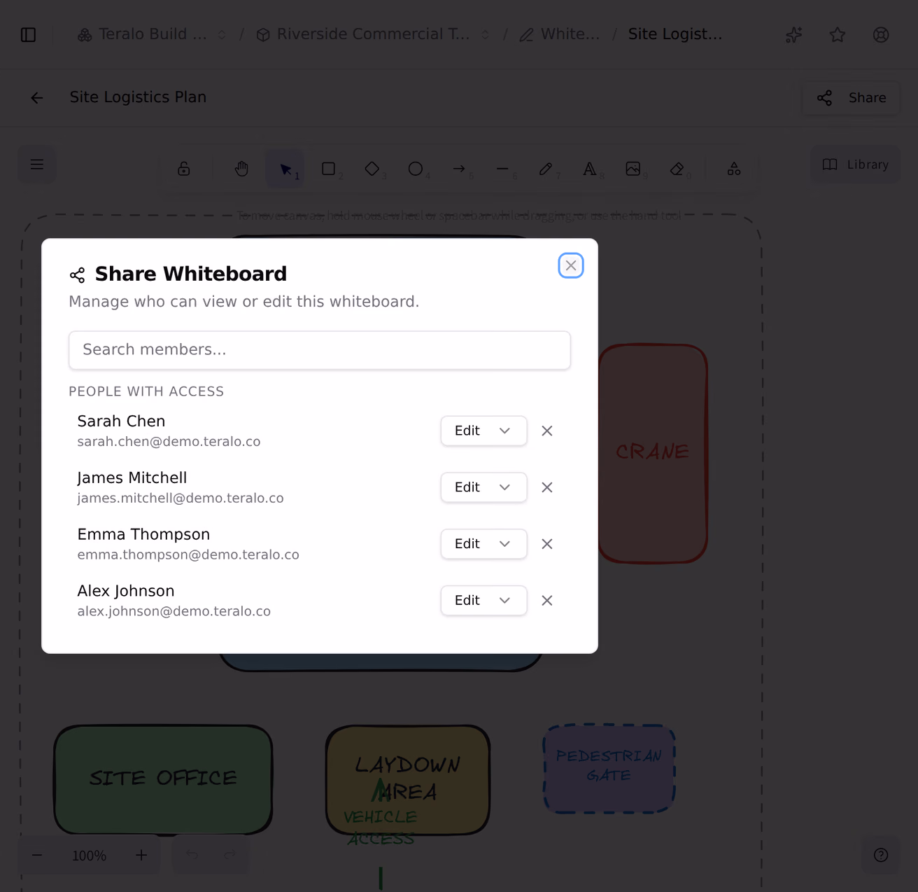This screenshot has height=892, width=918.
Task: Open James Mitchell's Edit permission dropdown
Action: tap(483, 487)
